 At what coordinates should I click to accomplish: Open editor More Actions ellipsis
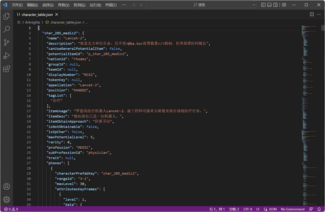[x=319, y=14]
